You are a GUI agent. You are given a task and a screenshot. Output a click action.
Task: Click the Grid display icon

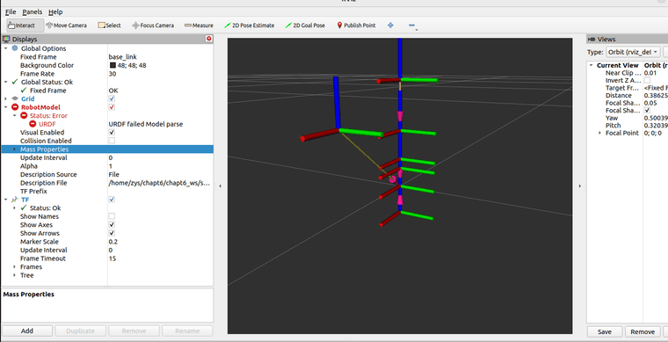pos(15,98)
